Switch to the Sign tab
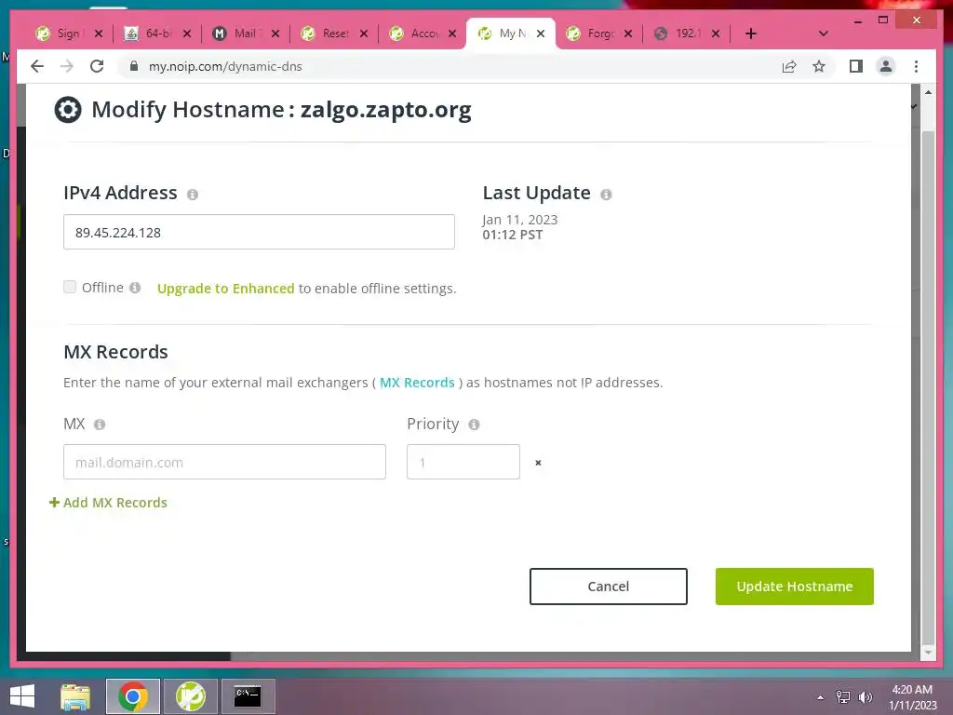953x715 pixels. tap(67, 34)
